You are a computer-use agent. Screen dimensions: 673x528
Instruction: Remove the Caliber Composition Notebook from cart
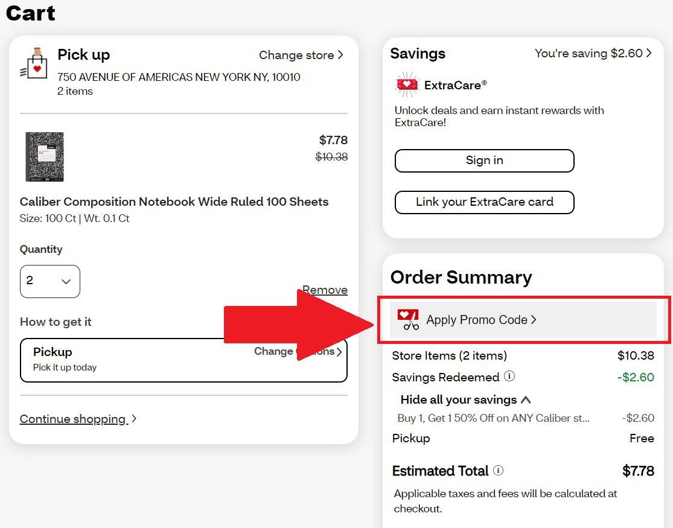coord(325,290)
